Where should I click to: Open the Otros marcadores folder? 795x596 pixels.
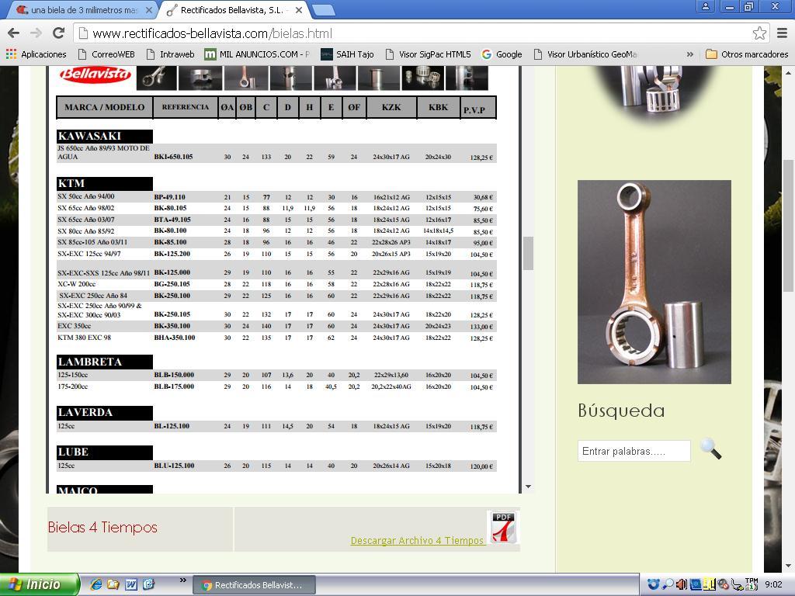click(747, 54)
